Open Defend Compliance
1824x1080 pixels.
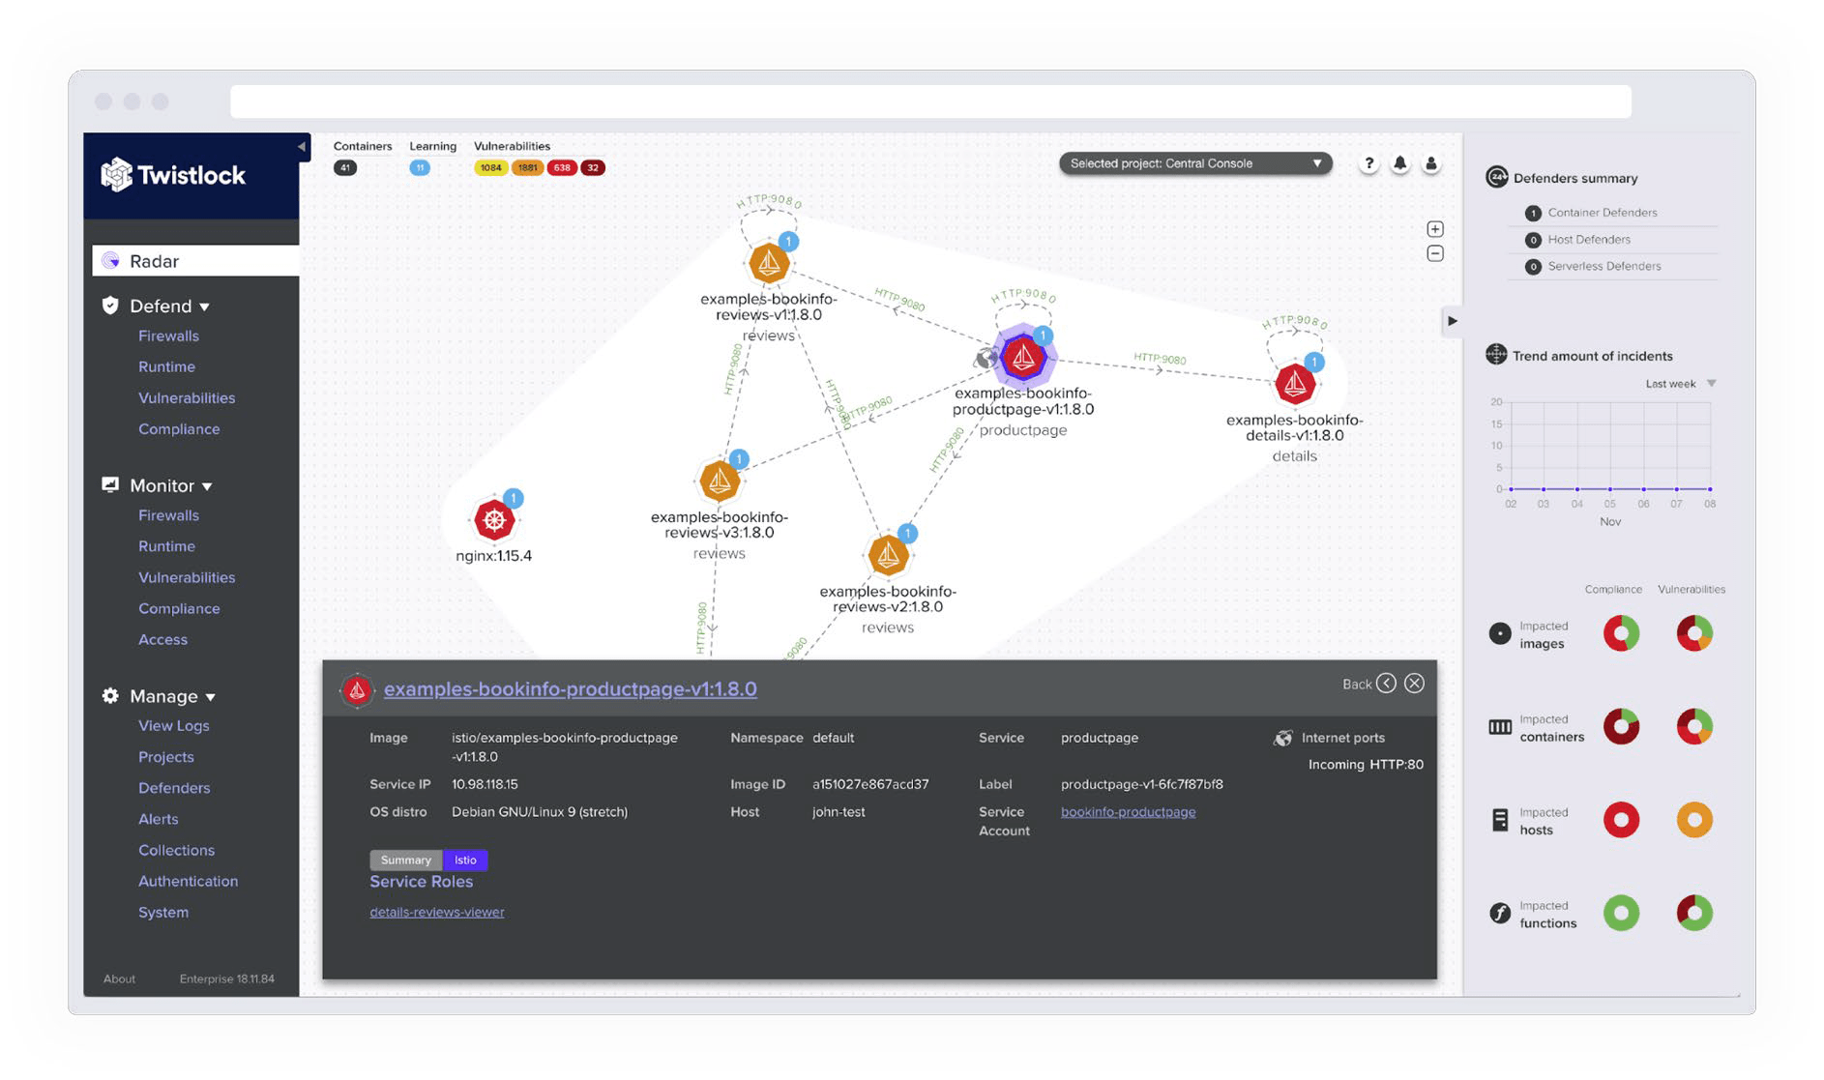[x=179, y=428]
